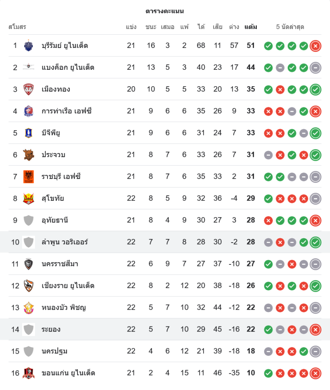Open the บุรีรัมย์ ยูไนเต็ด team link

(65, 46)
